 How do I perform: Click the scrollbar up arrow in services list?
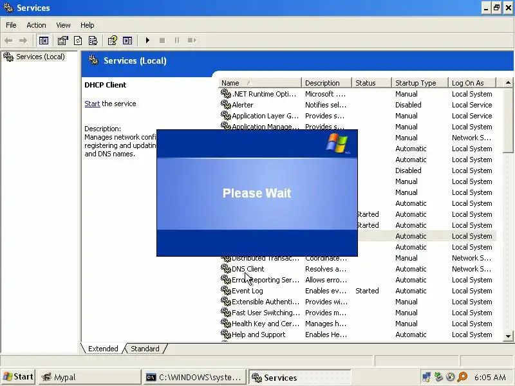coord(508,83)
